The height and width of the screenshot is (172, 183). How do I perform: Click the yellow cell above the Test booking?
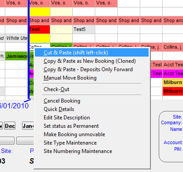point(40,11)
